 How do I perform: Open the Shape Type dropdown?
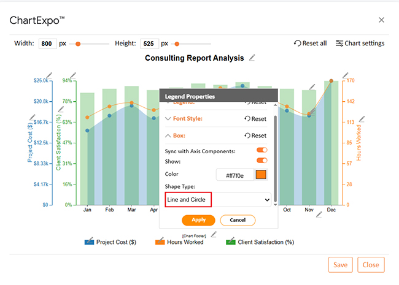click(x=219, y=200)
